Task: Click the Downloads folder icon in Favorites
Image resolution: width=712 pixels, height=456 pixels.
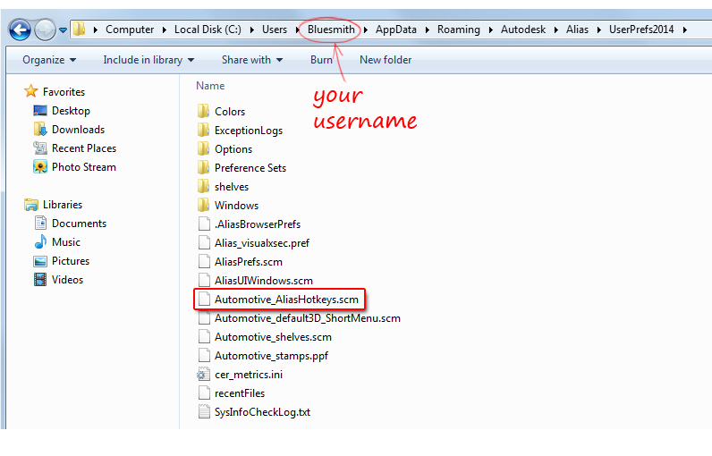Action: coord(40,130)
